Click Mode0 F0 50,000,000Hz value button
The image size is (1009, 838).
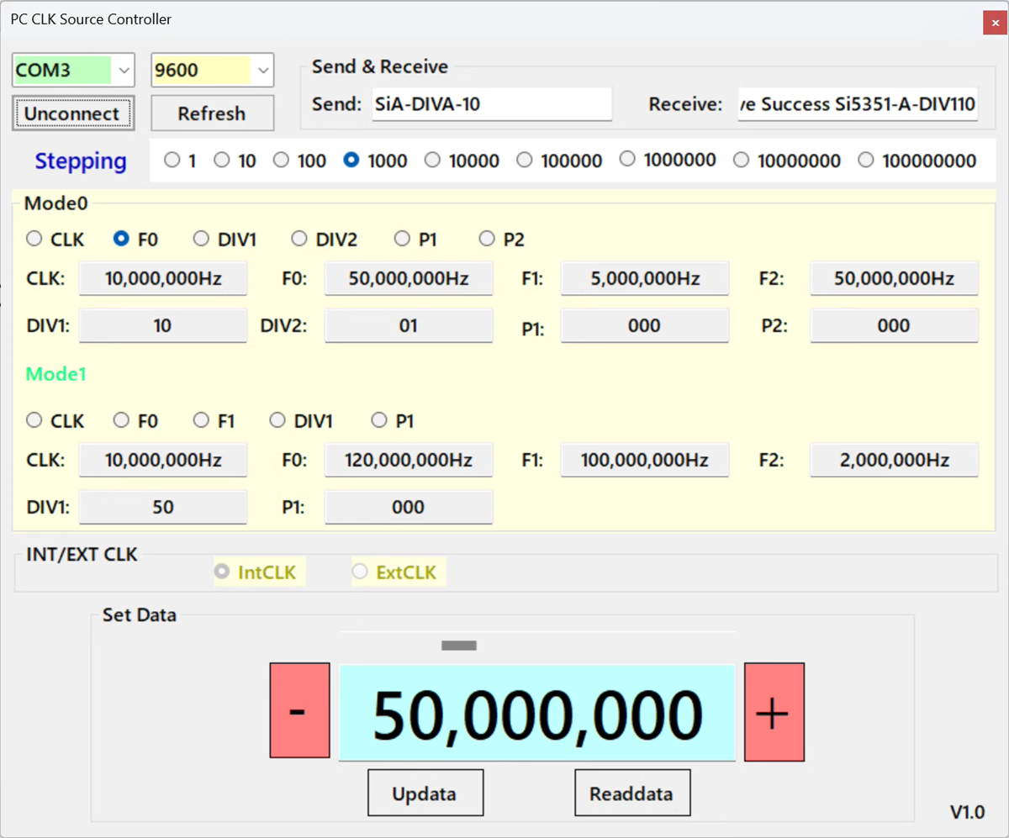(x=409, y=278)
